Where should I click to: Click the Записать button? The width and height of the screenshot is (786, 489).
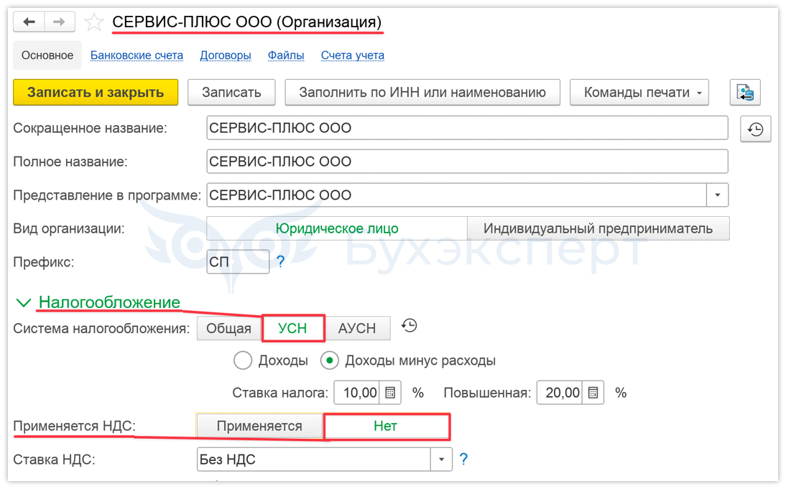point(231,92)
